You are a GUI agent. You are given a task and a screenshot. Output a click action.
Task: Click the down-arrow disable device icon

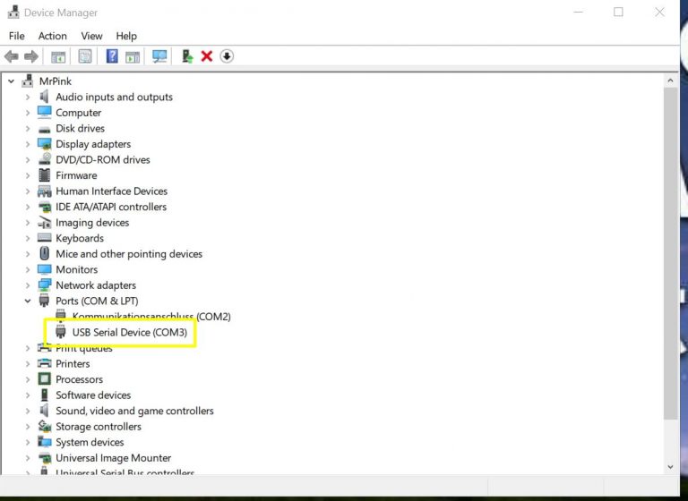coord(227,56)
